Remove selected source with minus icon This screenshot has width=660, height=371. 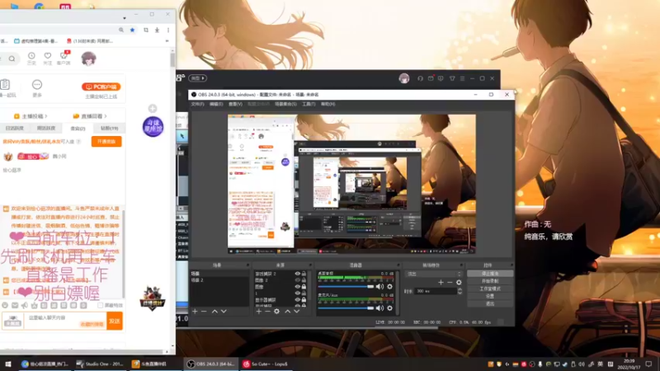pos(267,312)
